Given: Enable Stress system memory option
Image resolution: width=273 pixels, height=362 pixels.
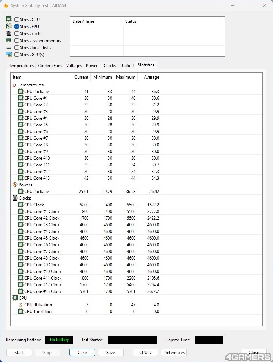Looking at the screenshot, I should point(16,41).
